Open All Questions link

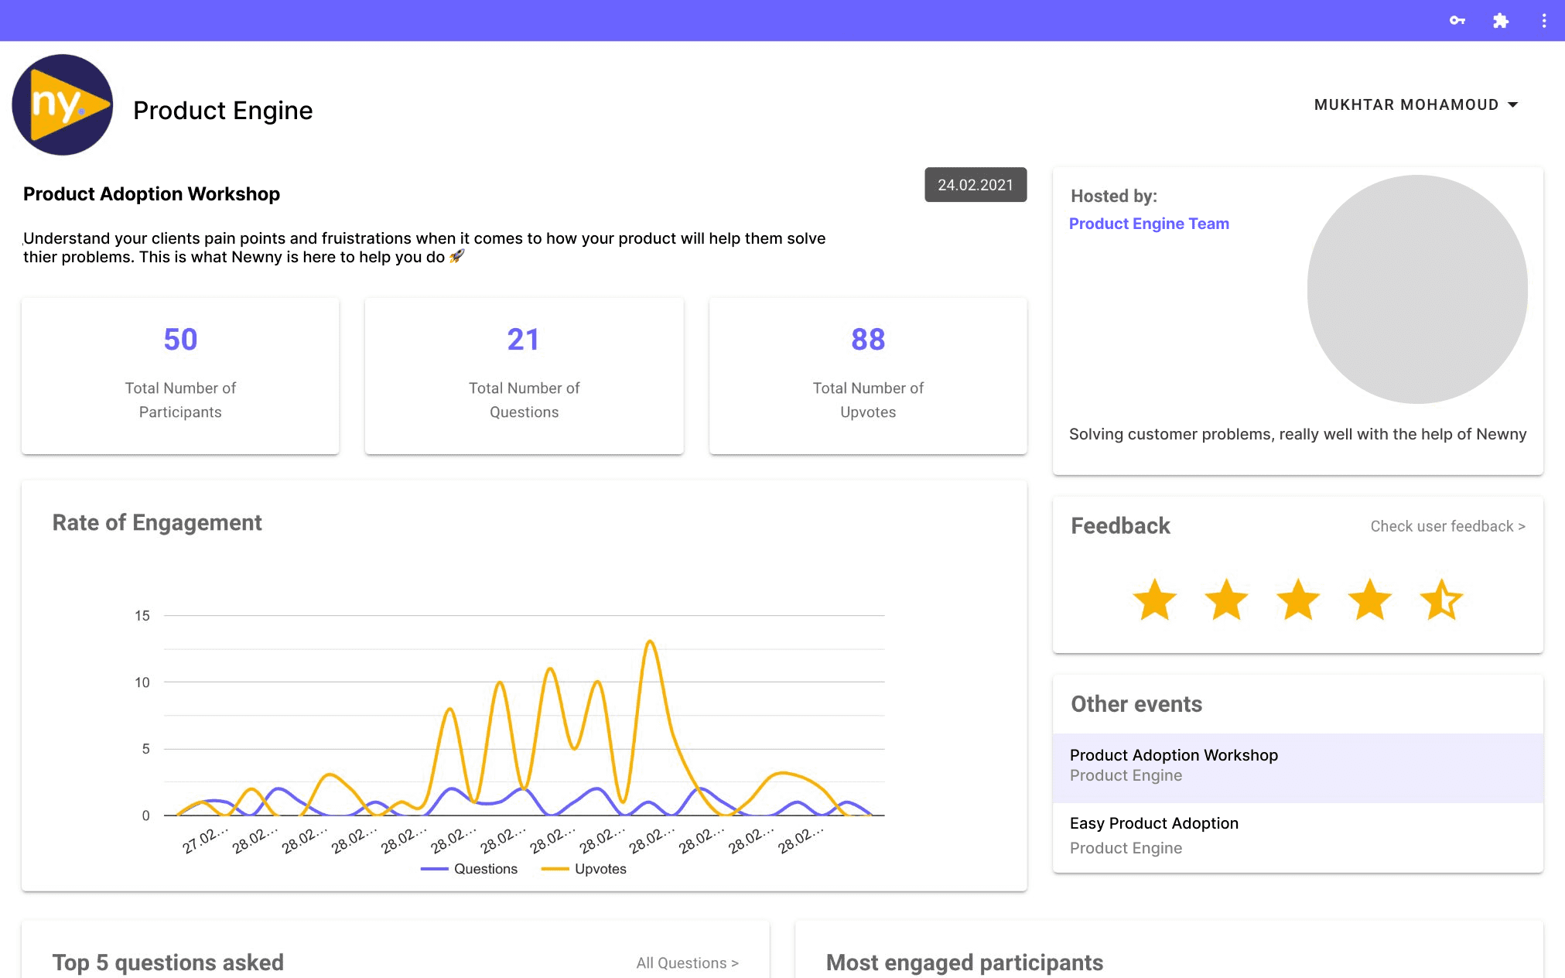(687, 963)
